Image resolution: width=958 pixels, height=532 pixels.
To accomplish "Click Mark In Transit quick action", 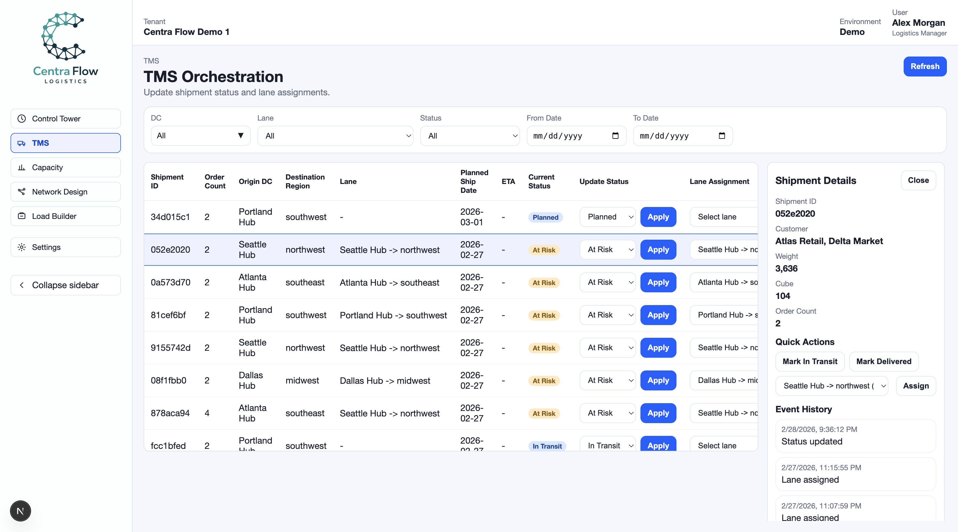I will 810,362.
